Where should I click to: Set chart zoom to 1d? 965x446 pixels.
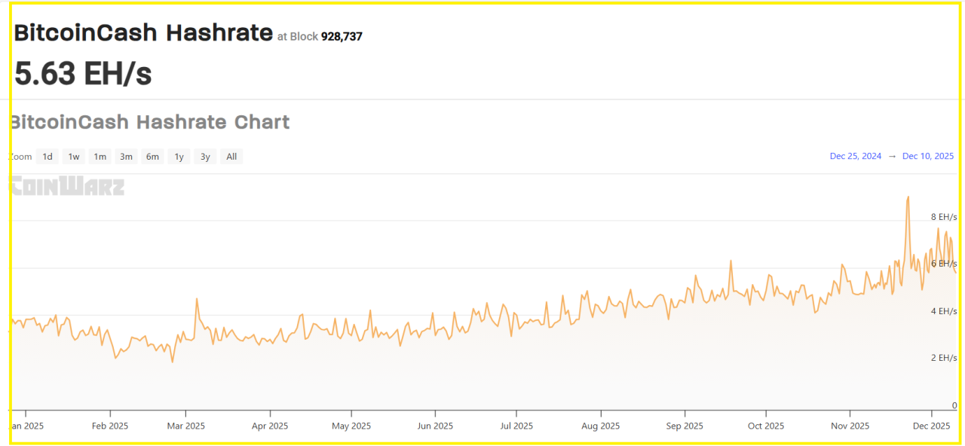pyautogui.click(x=47, y=157)
